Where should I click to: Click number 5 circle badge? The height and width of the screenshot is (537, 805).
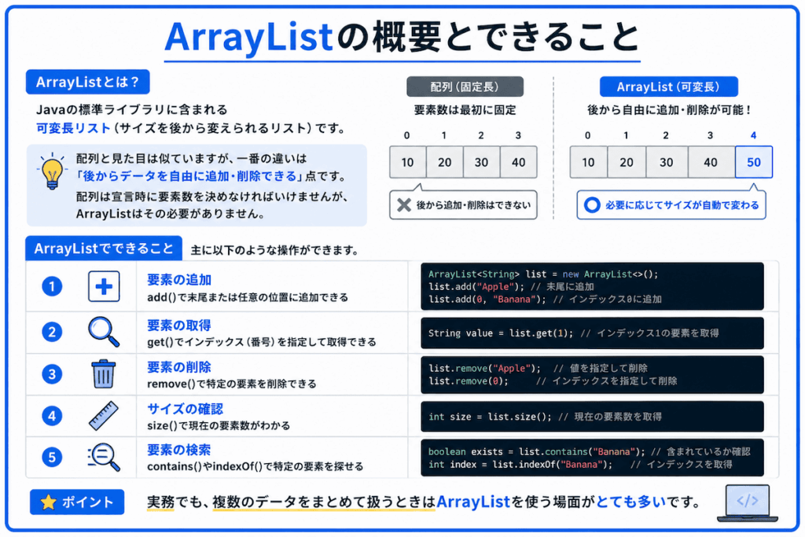tap(52, 457)
